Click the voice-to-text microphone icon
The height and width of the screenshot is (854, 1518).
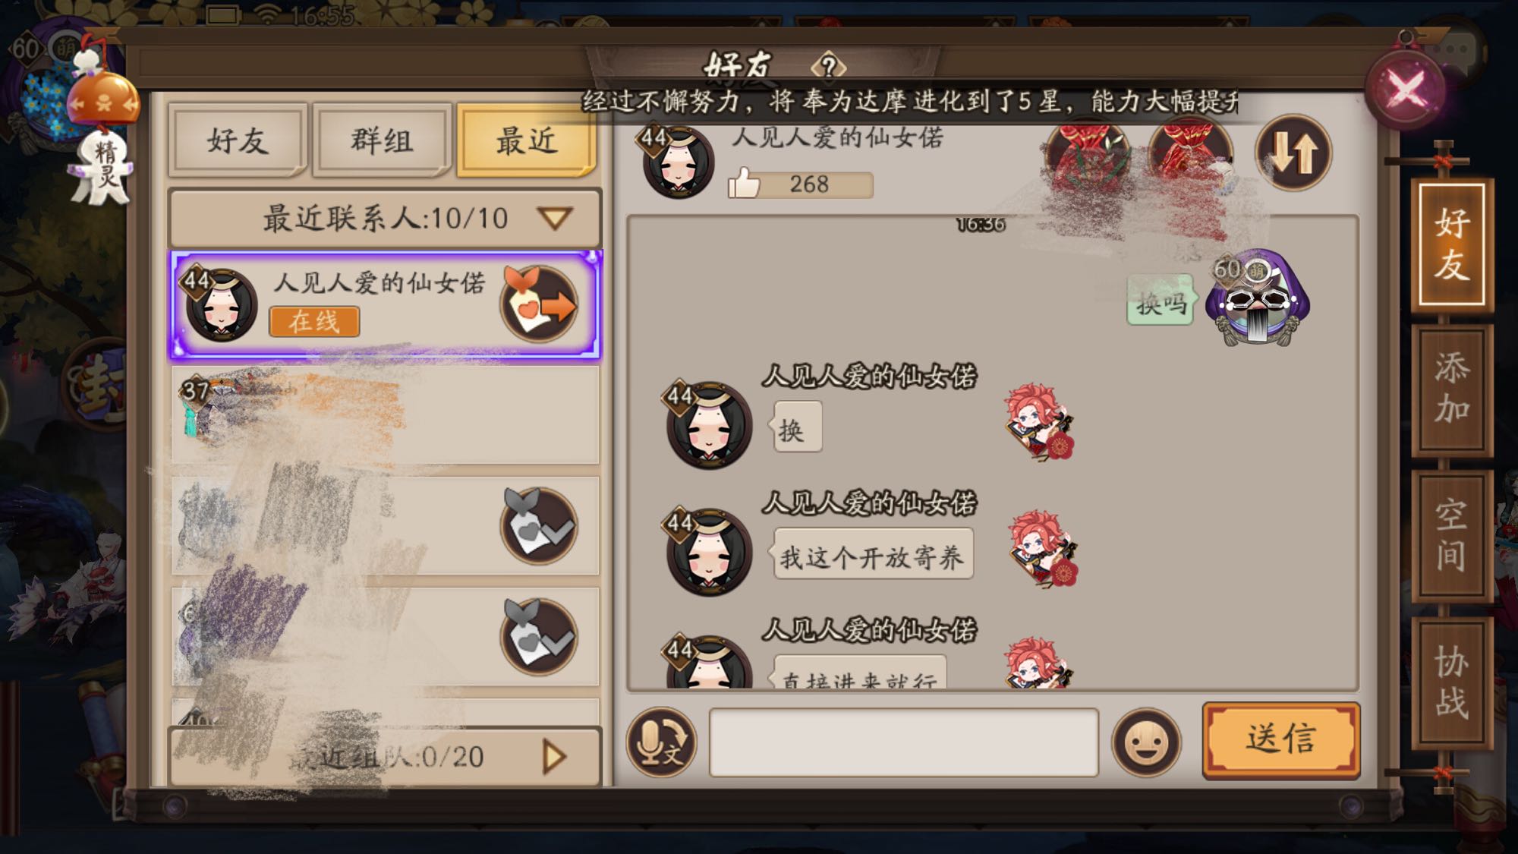pos(660,742)
